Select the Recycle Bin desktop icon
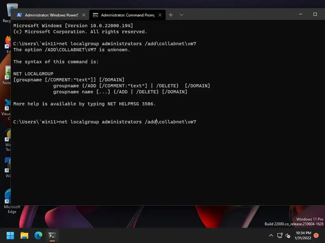 (x=8, y=13)
